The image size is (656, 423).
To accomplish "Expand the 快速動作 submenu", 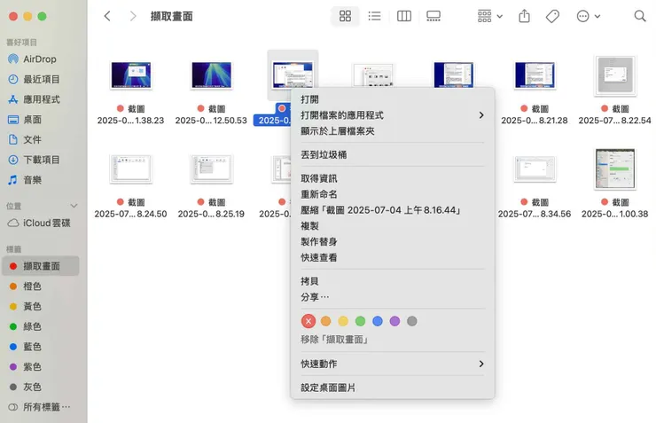I will (x=393, y=364).
